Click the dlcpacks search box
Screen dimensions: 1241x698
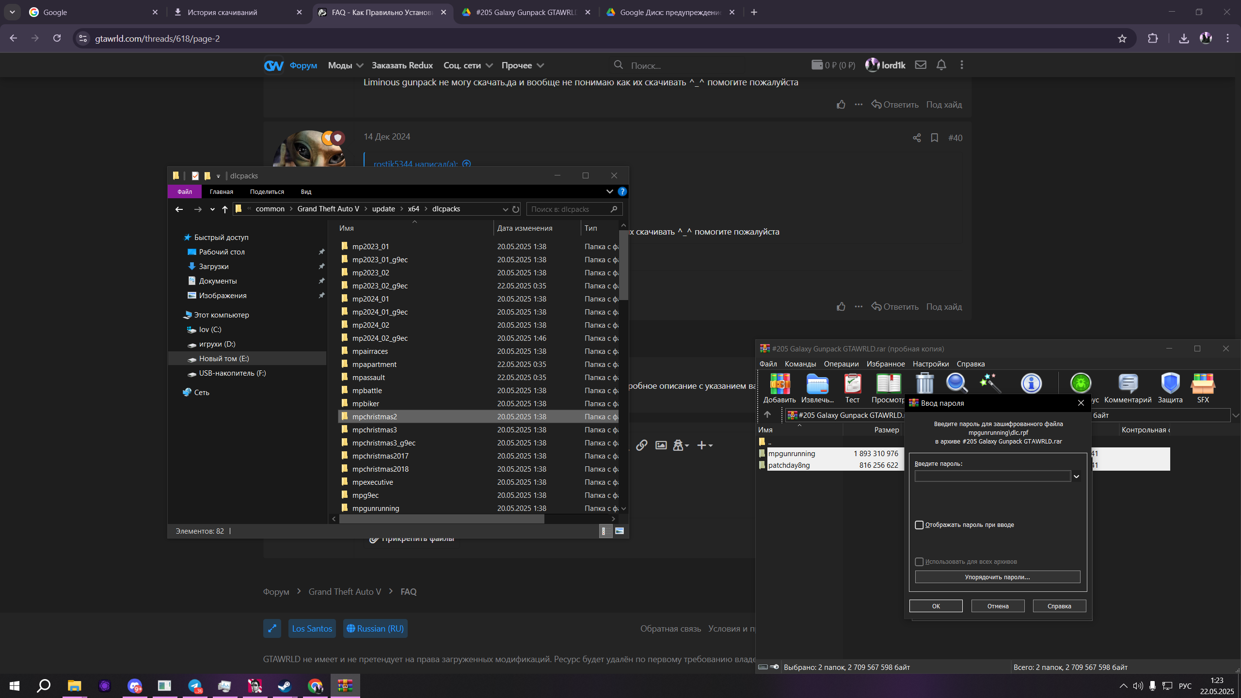coord(574,209)
